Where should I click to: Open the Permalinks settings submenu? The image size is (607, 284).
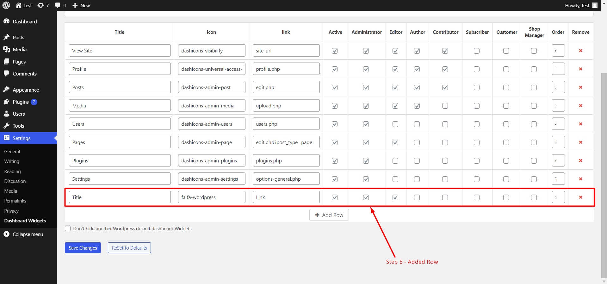click(15, 201)
